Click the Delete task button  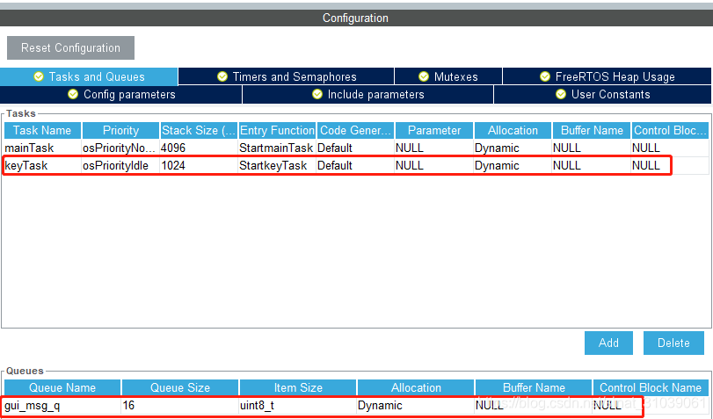click(673, 343)
